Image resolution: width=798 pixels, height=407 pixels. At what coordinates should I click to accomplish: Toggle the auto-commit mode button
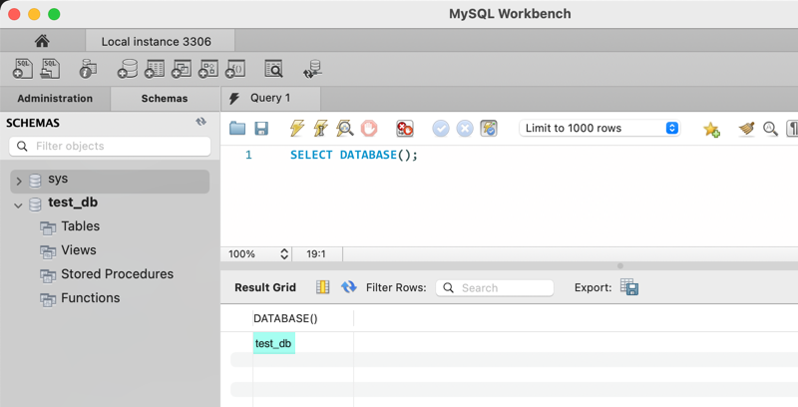tap(488, 129)
